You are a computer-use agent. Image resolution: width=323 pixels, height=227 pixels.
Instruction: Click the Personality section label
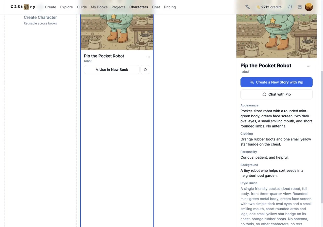click(x=249, y=152)
